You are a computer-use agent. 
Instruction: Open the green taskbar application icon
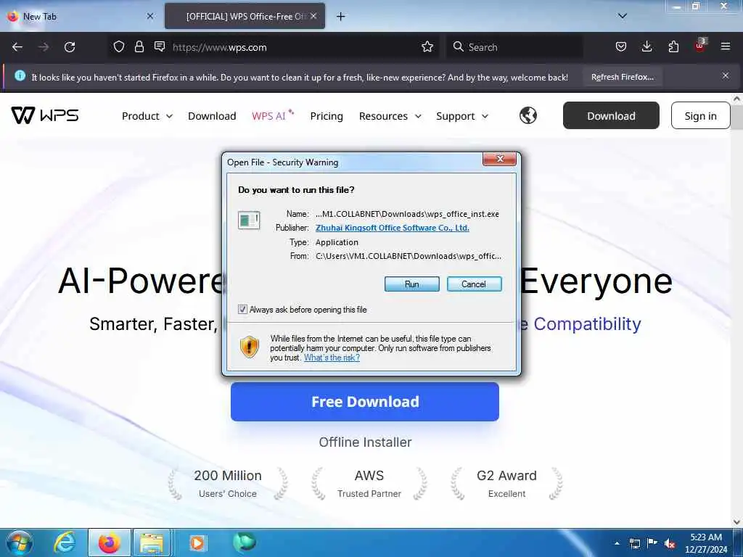tap(244, 541)
